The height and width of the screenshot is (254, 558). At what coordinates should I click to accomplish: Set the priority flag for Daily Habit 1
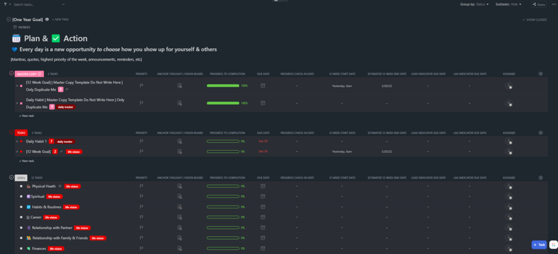[141, 141]
